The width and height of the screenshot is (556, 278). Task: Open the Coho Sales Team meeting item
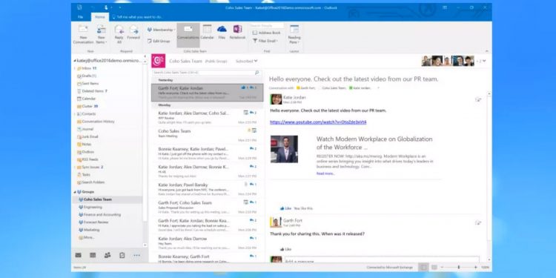coord(208,135)
